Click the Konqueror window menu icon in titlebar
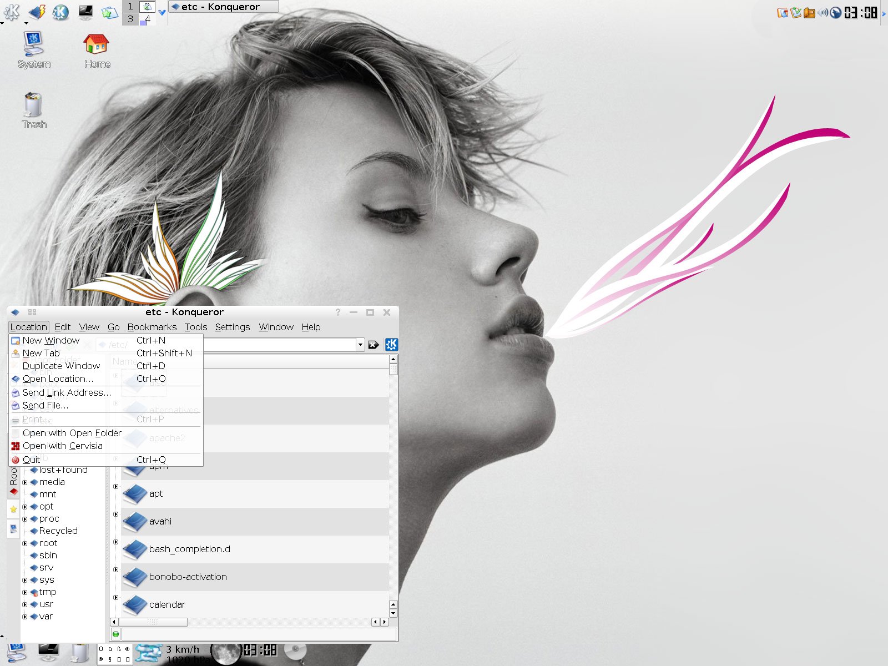This screenshot has height=666, width=888. (15, 312)
